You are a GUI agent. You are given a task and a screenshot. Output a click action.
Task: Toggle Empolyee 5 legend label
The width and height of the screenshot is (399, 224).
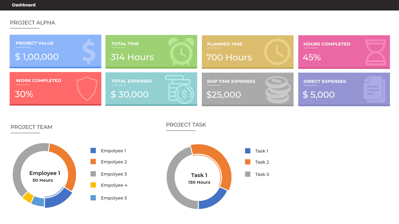[114, 198]
